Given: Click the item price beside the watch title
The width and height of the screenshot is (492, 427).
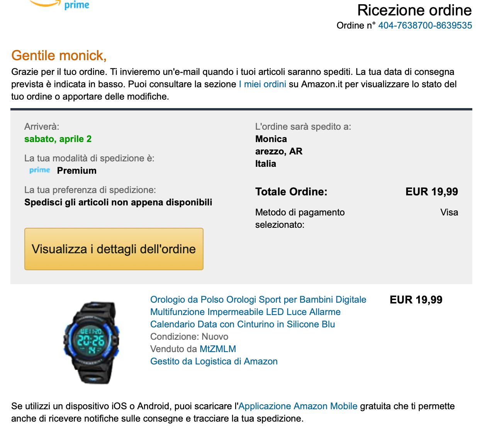Looking at the screenshot, I should 416,300.
